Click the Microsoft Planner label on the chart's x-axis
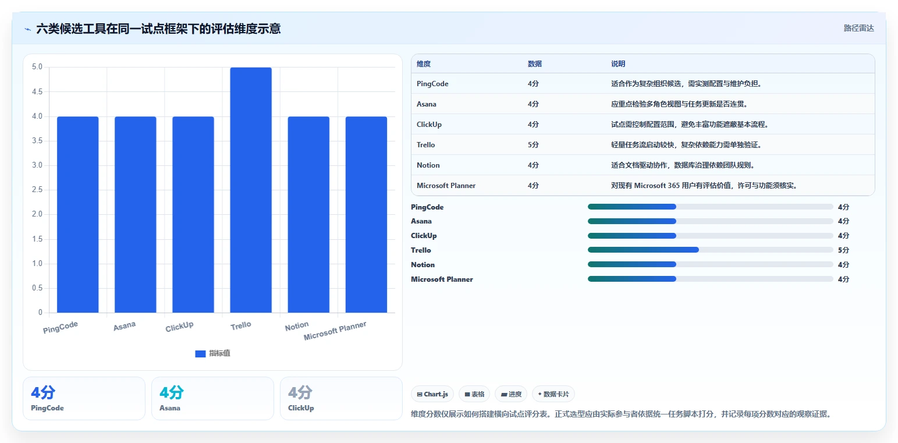 [335, 331]
